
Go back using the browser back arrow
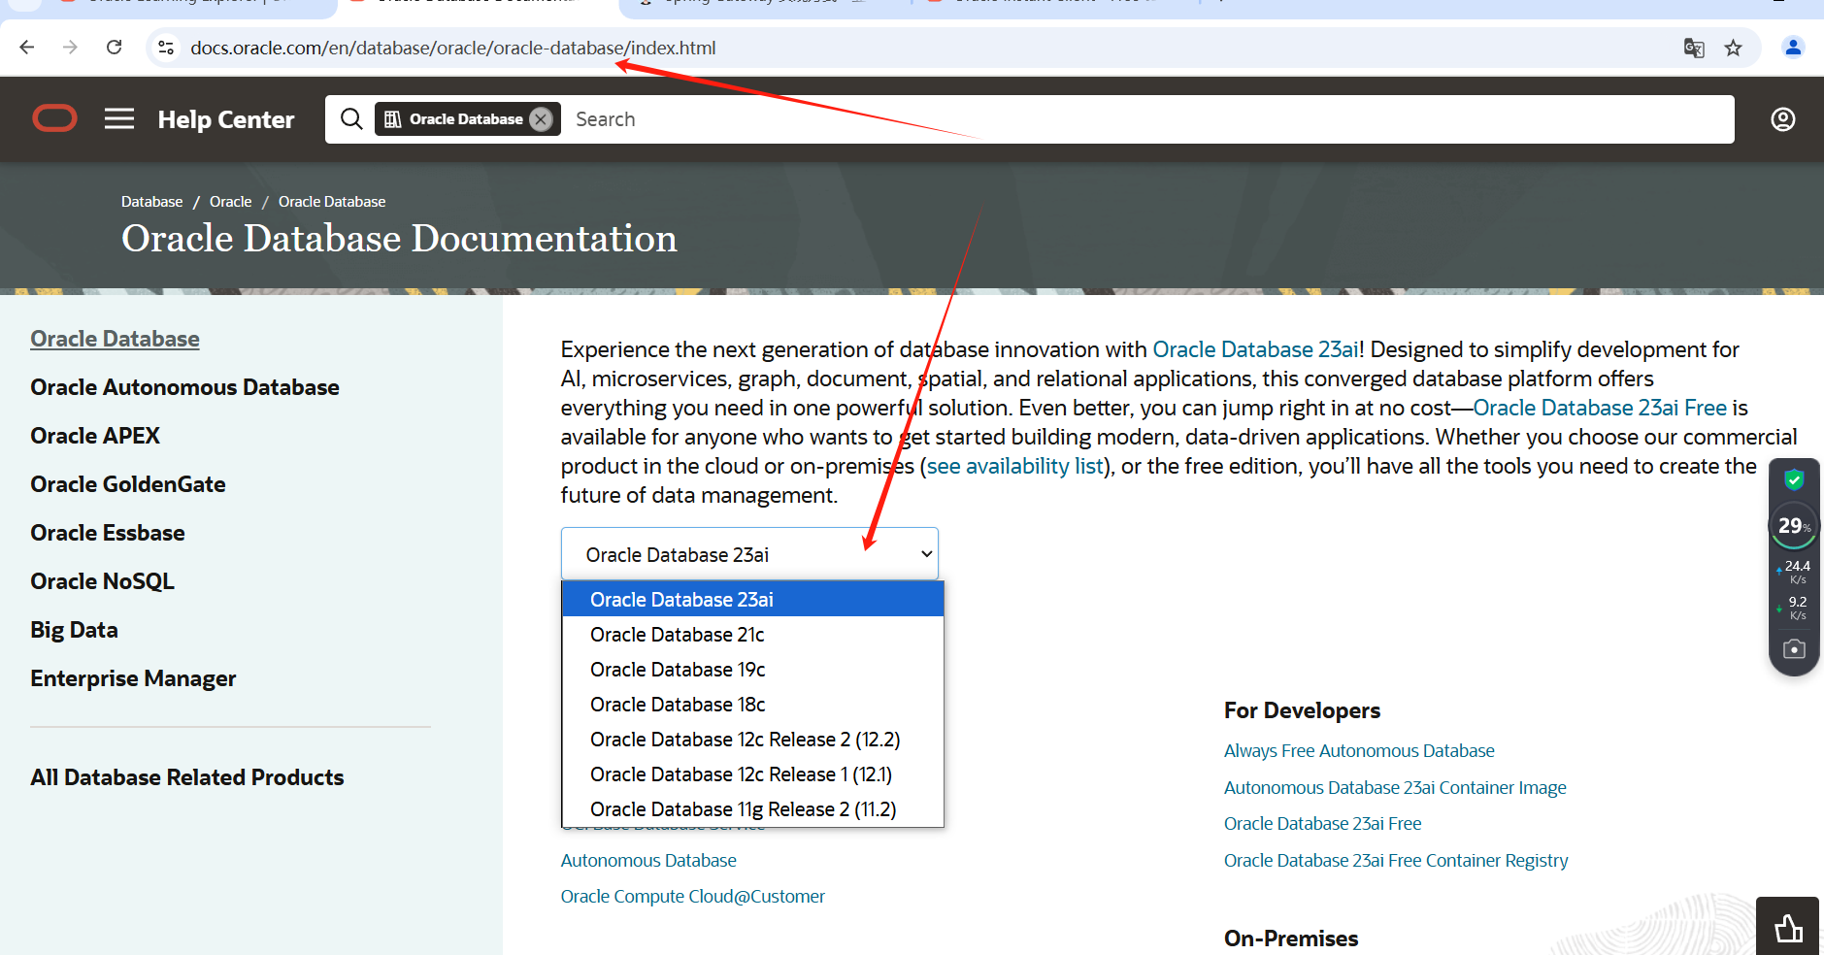click(x=27, y=48)
